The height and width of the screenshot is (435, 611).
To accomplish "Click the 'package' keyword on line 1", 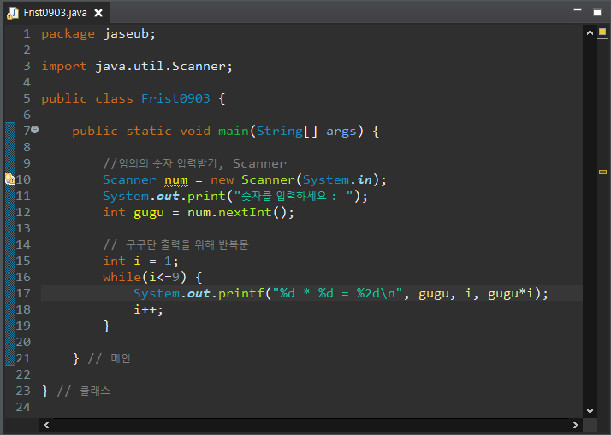I will [x=68, y=34].
